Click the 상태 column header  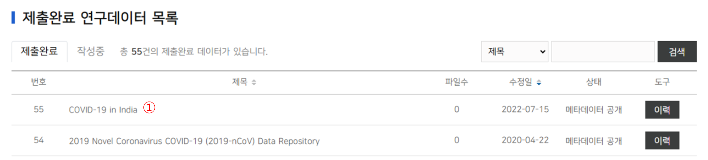click(x=594, y=82)
